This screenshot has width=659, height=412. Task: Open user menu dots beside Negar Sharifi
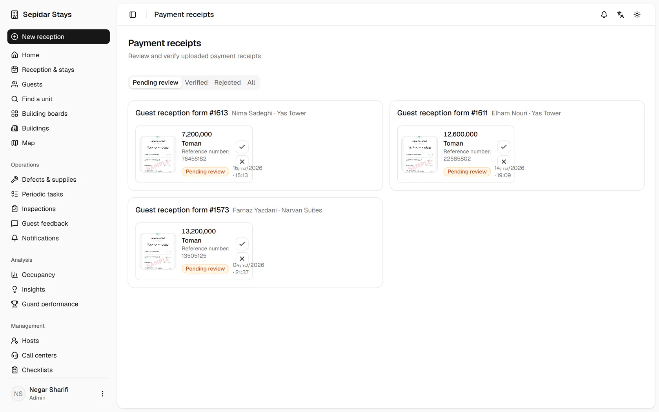[x=102, y=394]
